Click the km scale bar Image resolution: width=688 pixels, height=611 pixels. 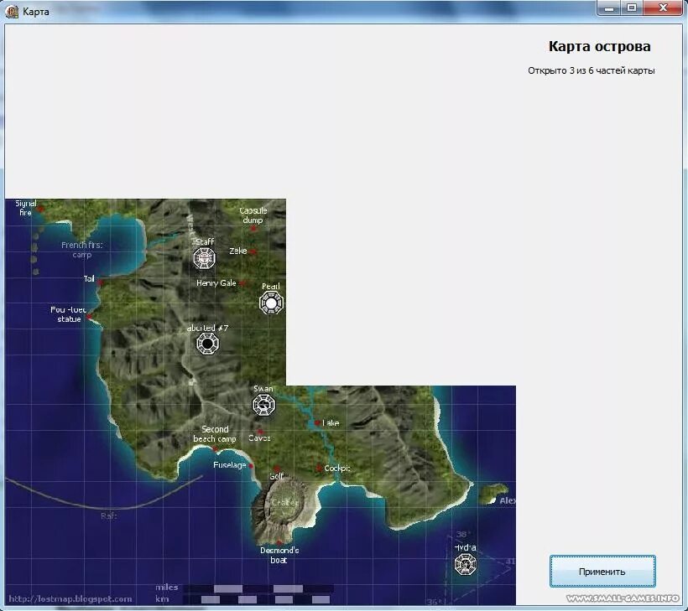click(x=259, y=599)
